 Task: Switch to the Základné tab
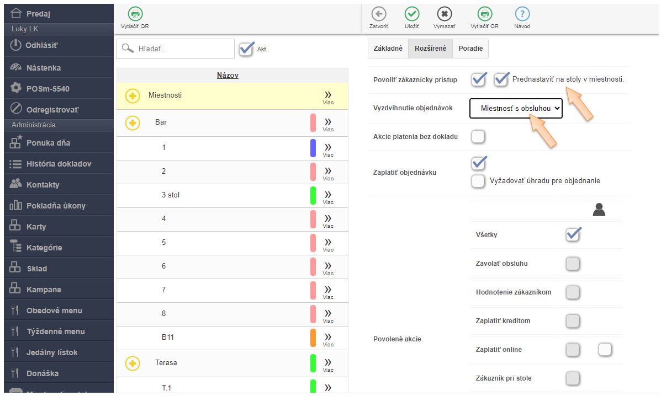[388, 49]
